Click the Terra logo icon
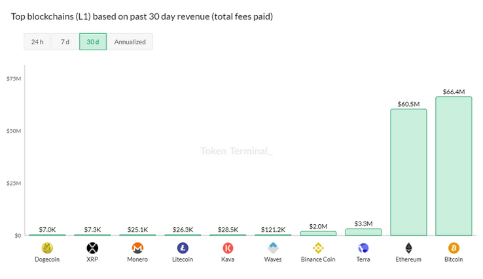The height and width of the screenshot is (279, 483). [363, 248]
